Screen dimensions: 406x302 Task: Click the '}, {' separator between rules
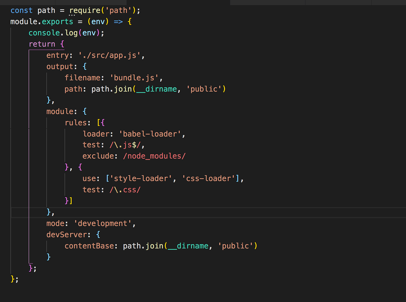tap(73, 167)
